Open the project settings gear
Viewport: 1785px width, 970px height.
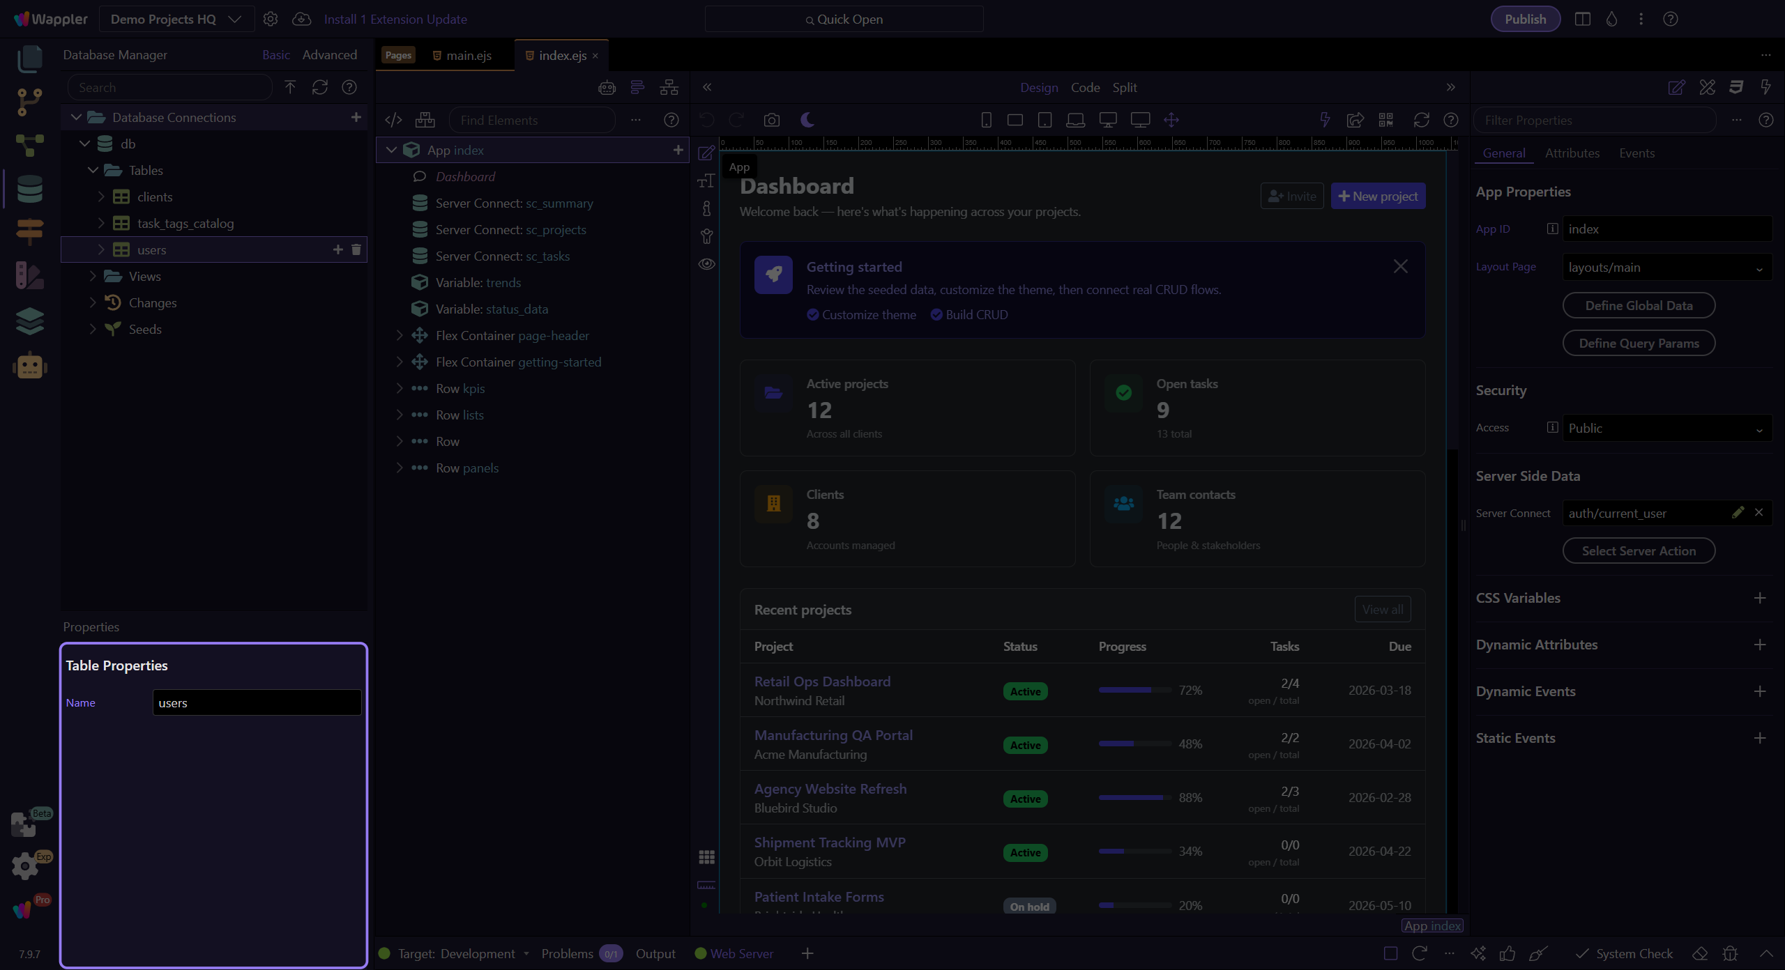tap(271, 19)
